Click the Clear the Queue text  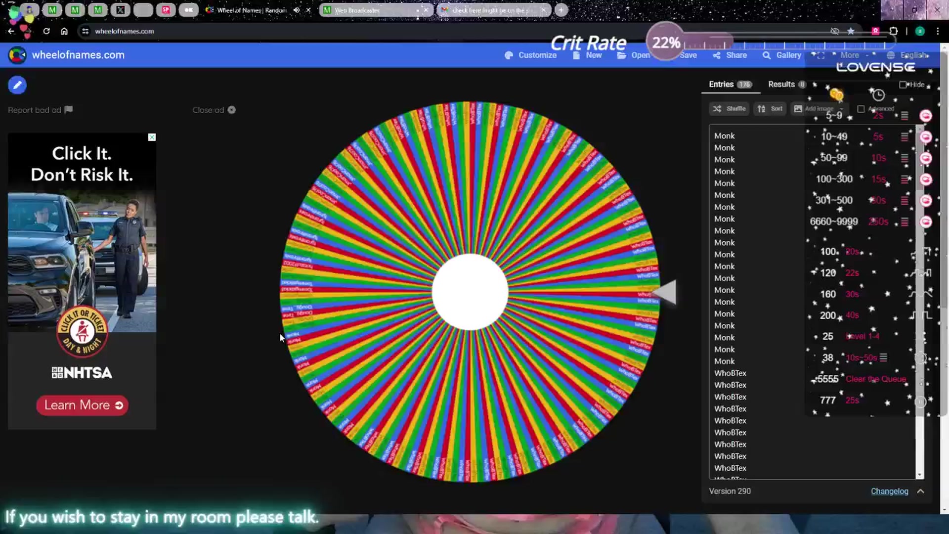[x=876, y=379]
